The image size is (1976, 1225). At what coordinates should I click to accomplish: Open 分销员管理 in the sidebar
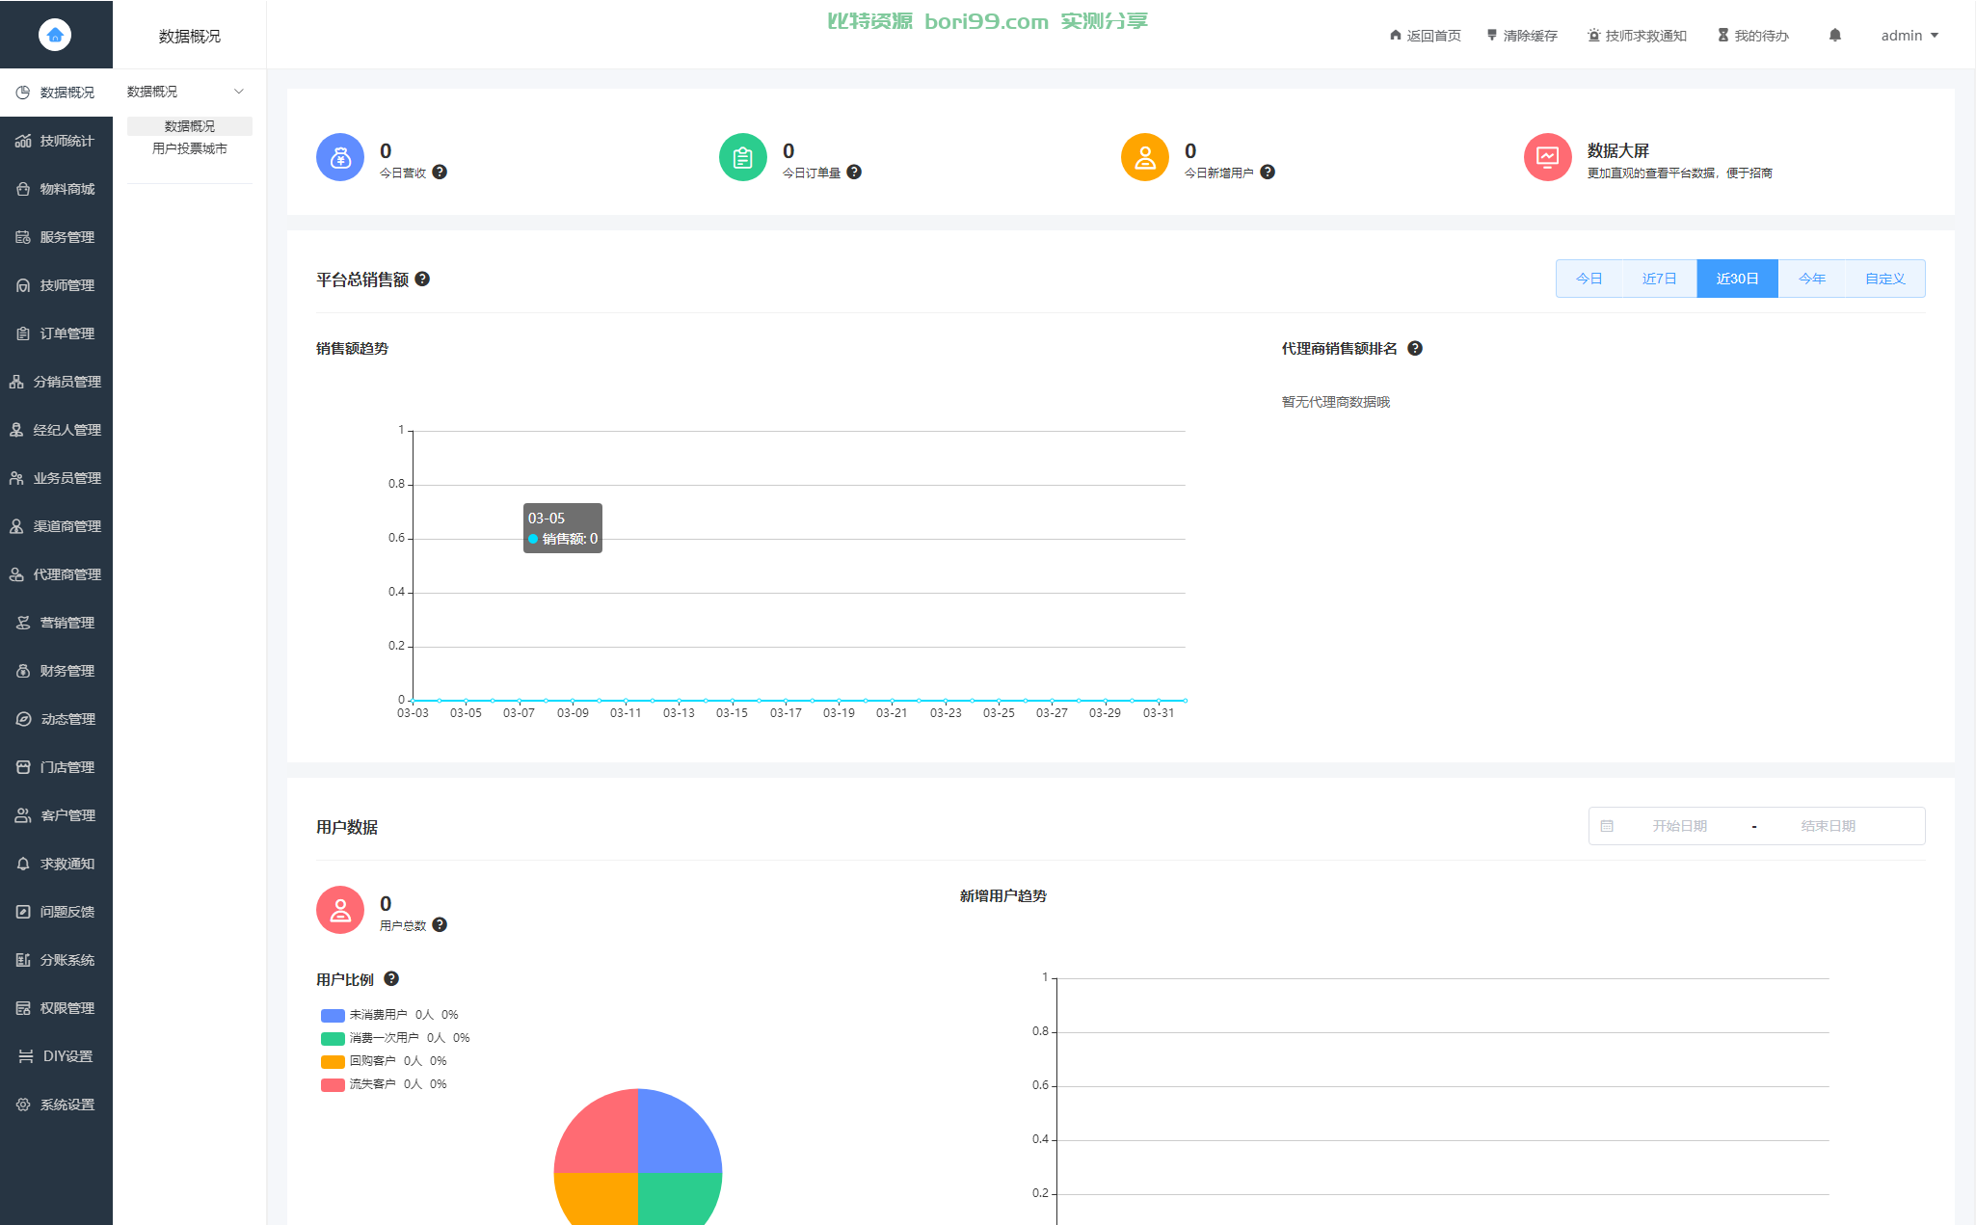(56, 382)
